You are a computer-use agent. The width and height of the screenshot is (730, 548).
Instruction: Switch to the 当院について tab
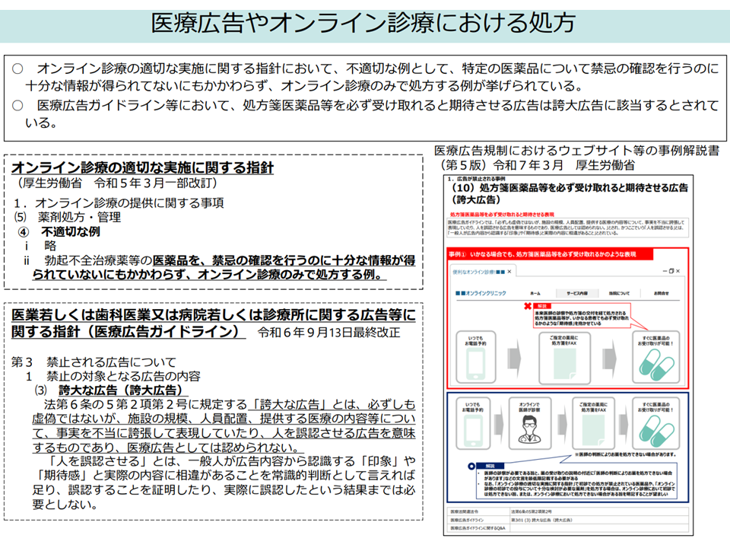(x=618, y=292)
